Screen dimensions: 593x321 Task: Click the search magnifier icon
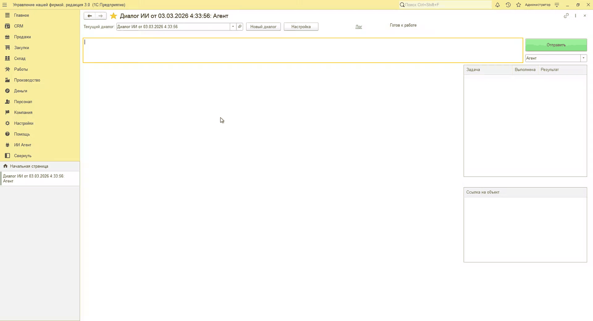tap(402, 5)
